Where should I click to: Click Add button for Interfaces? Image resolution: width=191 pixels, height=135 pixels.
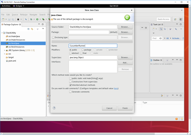[125, 63]
